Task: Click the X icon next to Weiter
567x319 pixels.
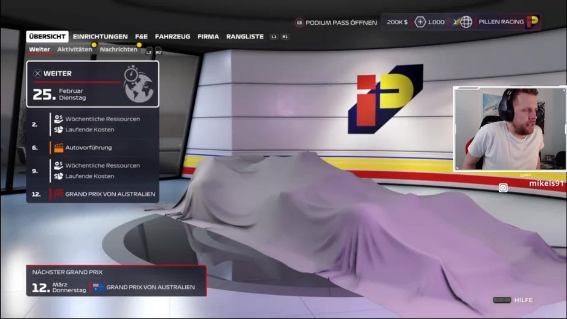Action: click(x=37, y=74)
